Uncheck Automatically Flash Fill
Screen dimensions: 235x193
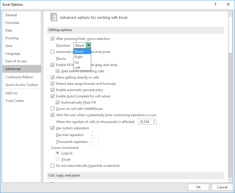(57, 102)
